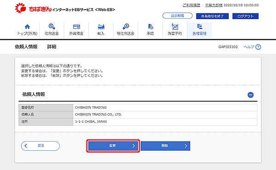Viewport: 276px width, 170px height.
Task: Collapse the 依頼人情報 section
Action: 251,95
